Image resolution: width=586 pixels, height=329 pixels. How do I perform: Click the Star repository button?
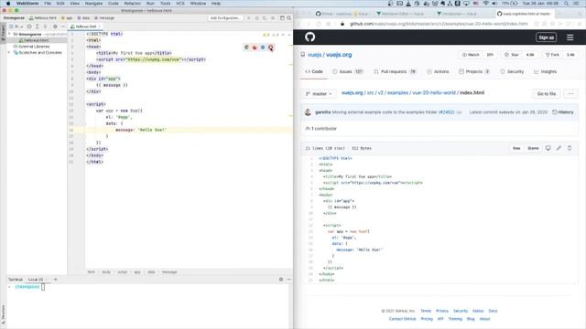point(512,55)
